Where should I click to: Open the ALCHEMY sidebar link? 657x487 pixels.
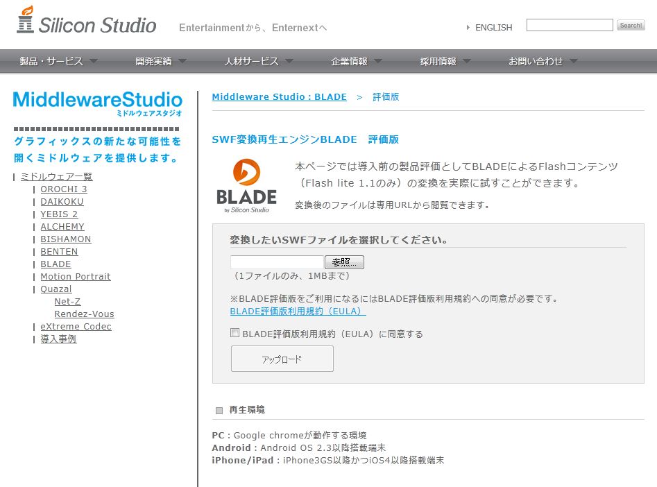(x=62, y=227)
